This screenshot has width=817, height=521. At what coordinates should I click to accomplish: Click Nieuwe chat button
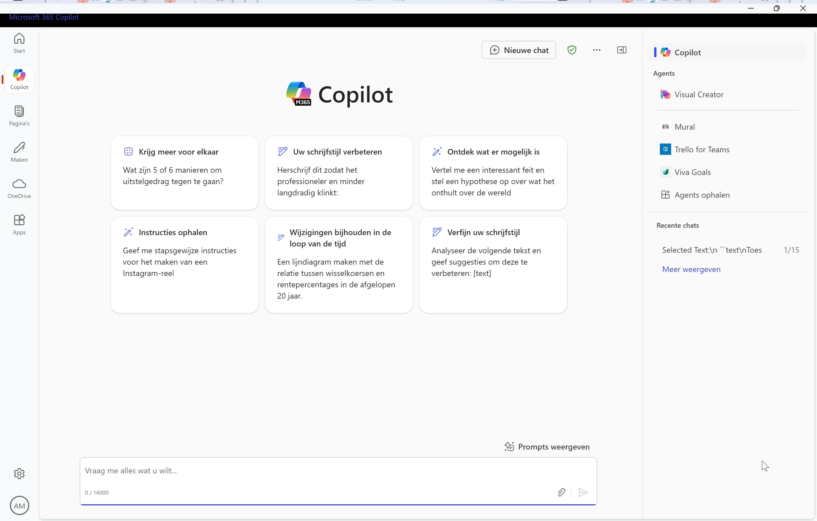519,50
